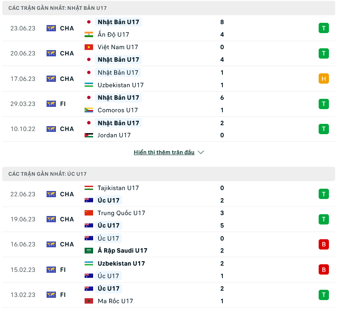Image resolution: width=337 pixels, height=309 pixels.
Task: Click the India flag icon for Ấn Độ U17
Action: tap(89, 34)
